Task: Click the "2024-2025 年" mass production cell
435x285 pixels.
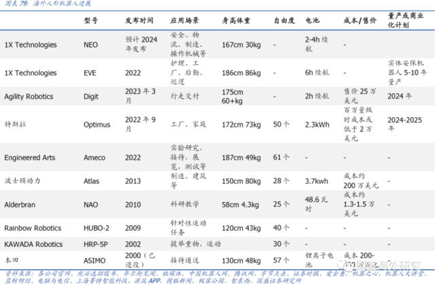Action: (405, 124)
